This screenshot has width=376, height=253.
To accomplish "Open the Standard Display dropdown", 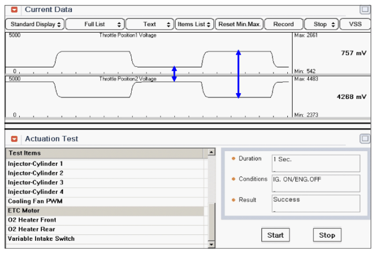I will pos(34,24).
